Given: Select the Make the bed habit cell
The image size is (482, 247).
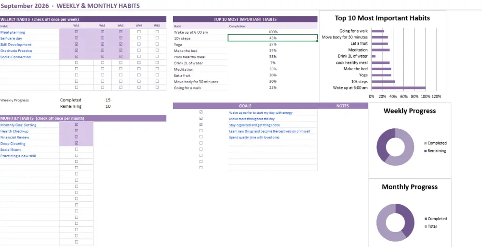Looking at the screenshot, I should (x=201, y=50).
